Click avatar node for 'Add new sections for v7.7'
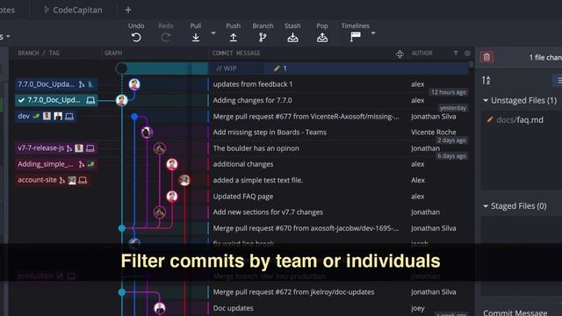562x316 pixels. coord(160,212)
